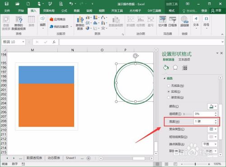Open the Cap type (端点类型) dropdown showing 平面
This screenshot has height=167, width=226.
(x=210, y=144)
